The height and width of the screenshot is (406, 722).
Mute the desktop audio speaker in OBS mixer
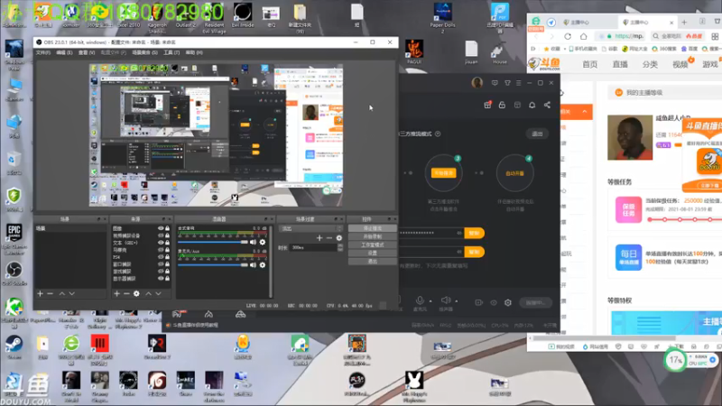(253, 242)
